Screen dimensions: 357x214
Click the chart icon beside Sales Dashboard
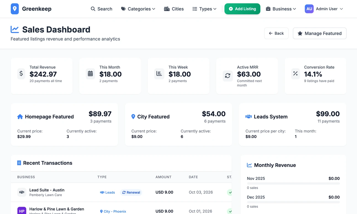[15, 29]
